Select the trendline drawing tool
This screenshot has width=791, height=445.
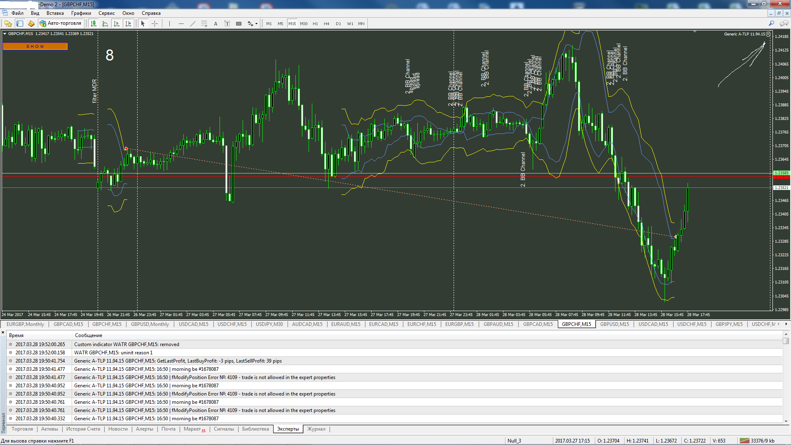click(192, 23)
